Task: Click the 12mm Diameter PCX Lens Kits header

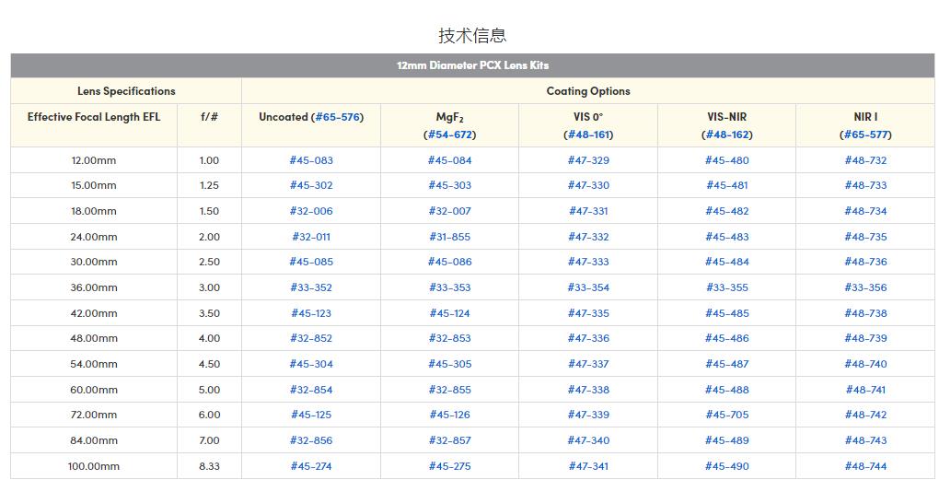Action: point(472,65)
